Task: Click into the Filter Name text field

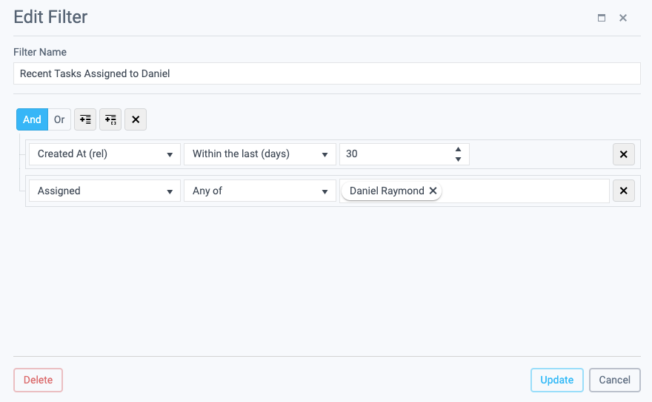Action: coord(327,73)
